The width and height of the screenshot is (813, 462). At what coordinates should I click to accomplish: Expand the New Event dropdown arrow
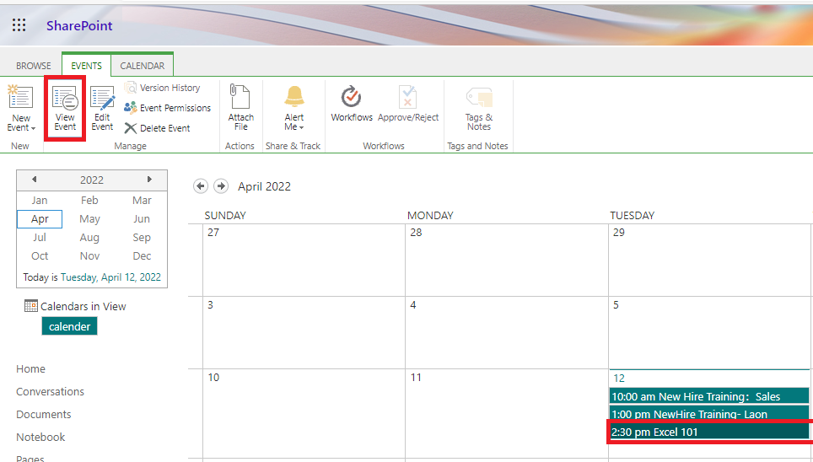tap(33, 128)
